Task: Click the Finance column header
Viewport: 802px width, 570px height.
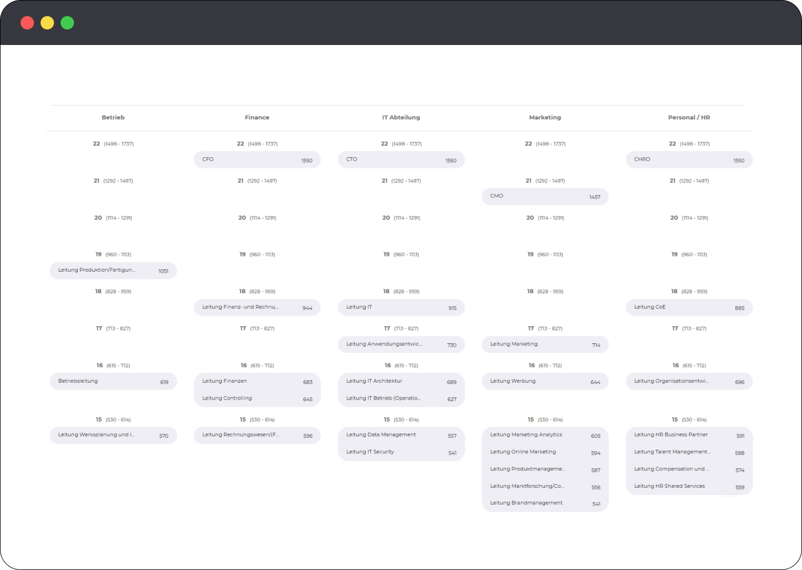Action: [x=257, y=117]
